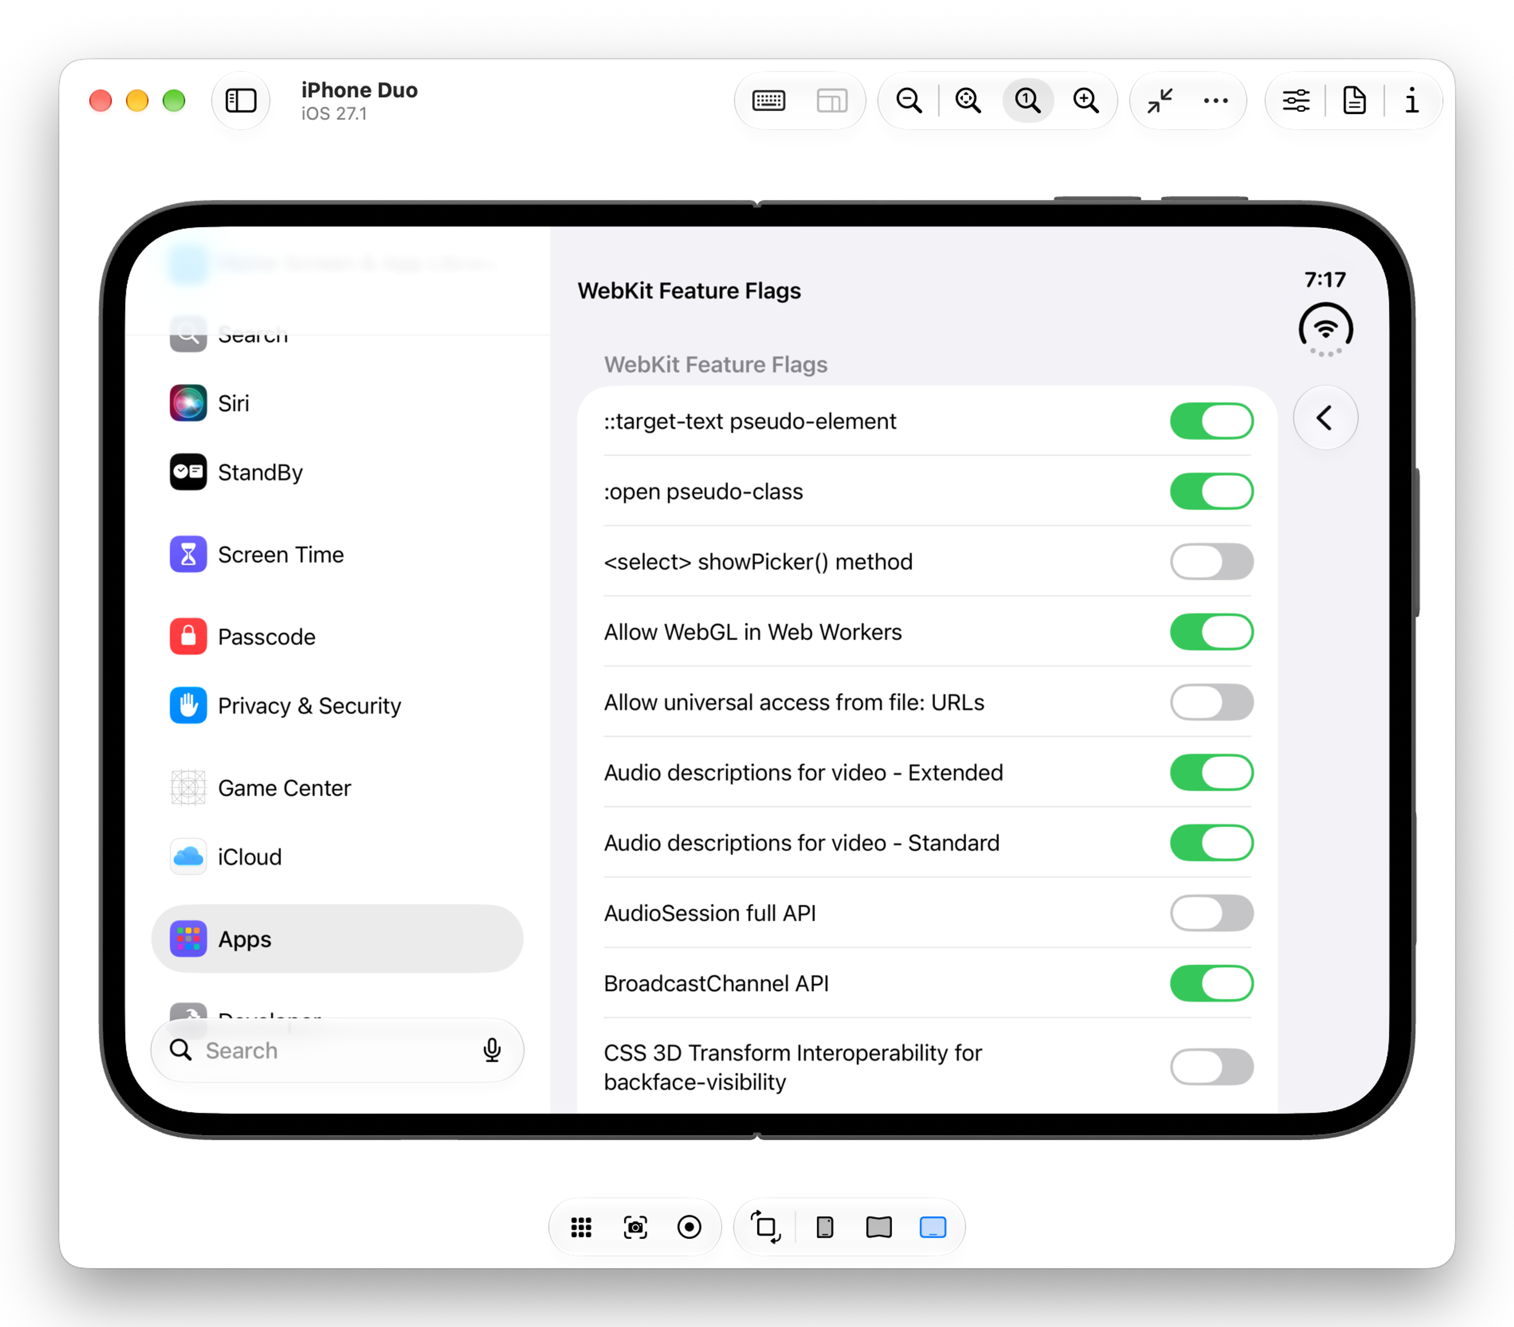
Task: Start screen recording with record icon
Action: 689,1227
